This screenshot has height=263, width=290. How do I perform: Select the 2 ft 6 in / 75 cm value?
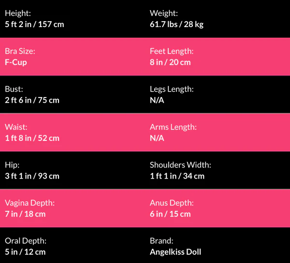coord(32,100)
